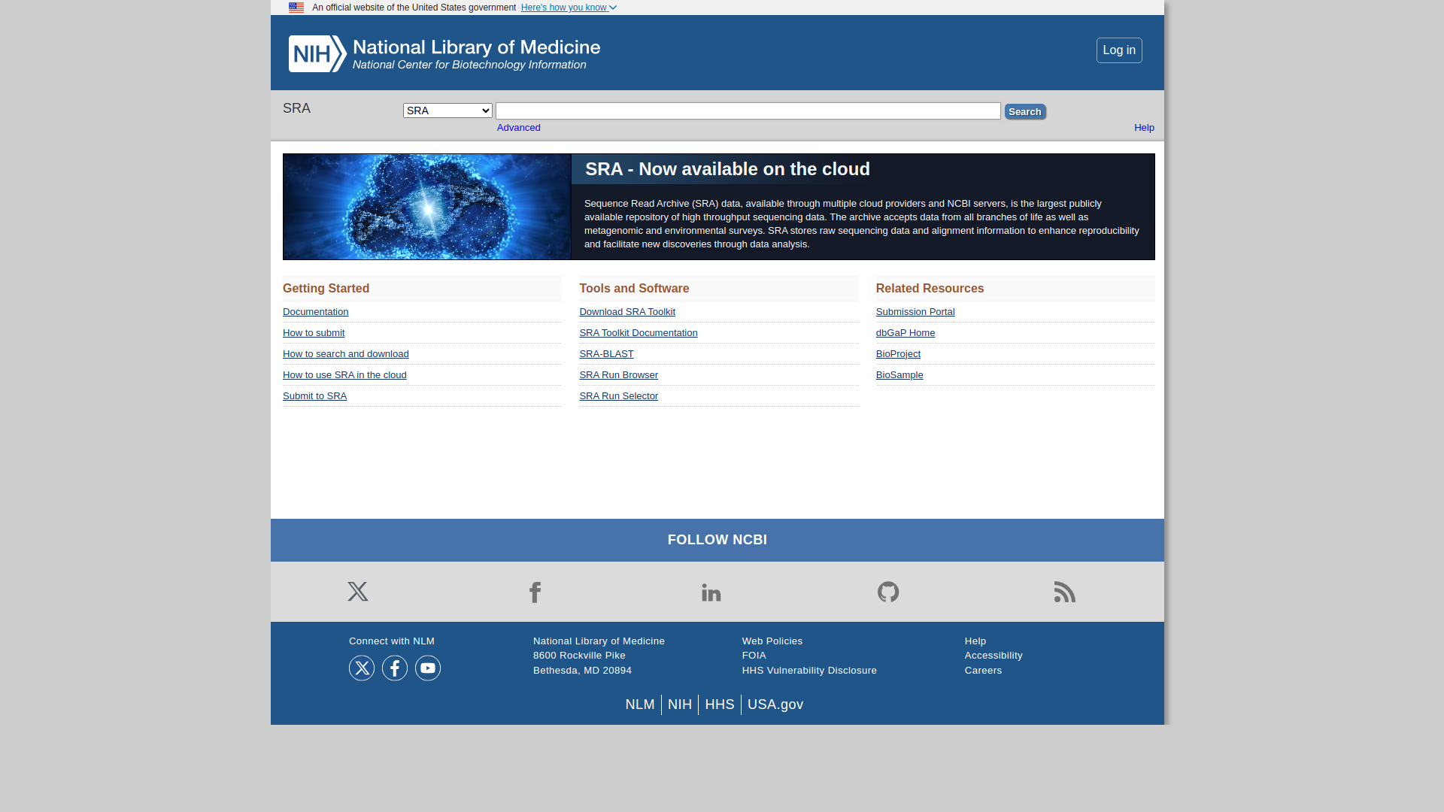The width and height of the screenshot is (1444, 812).
Task: Open the Careers footer link
Action: [x=983, y=671]
